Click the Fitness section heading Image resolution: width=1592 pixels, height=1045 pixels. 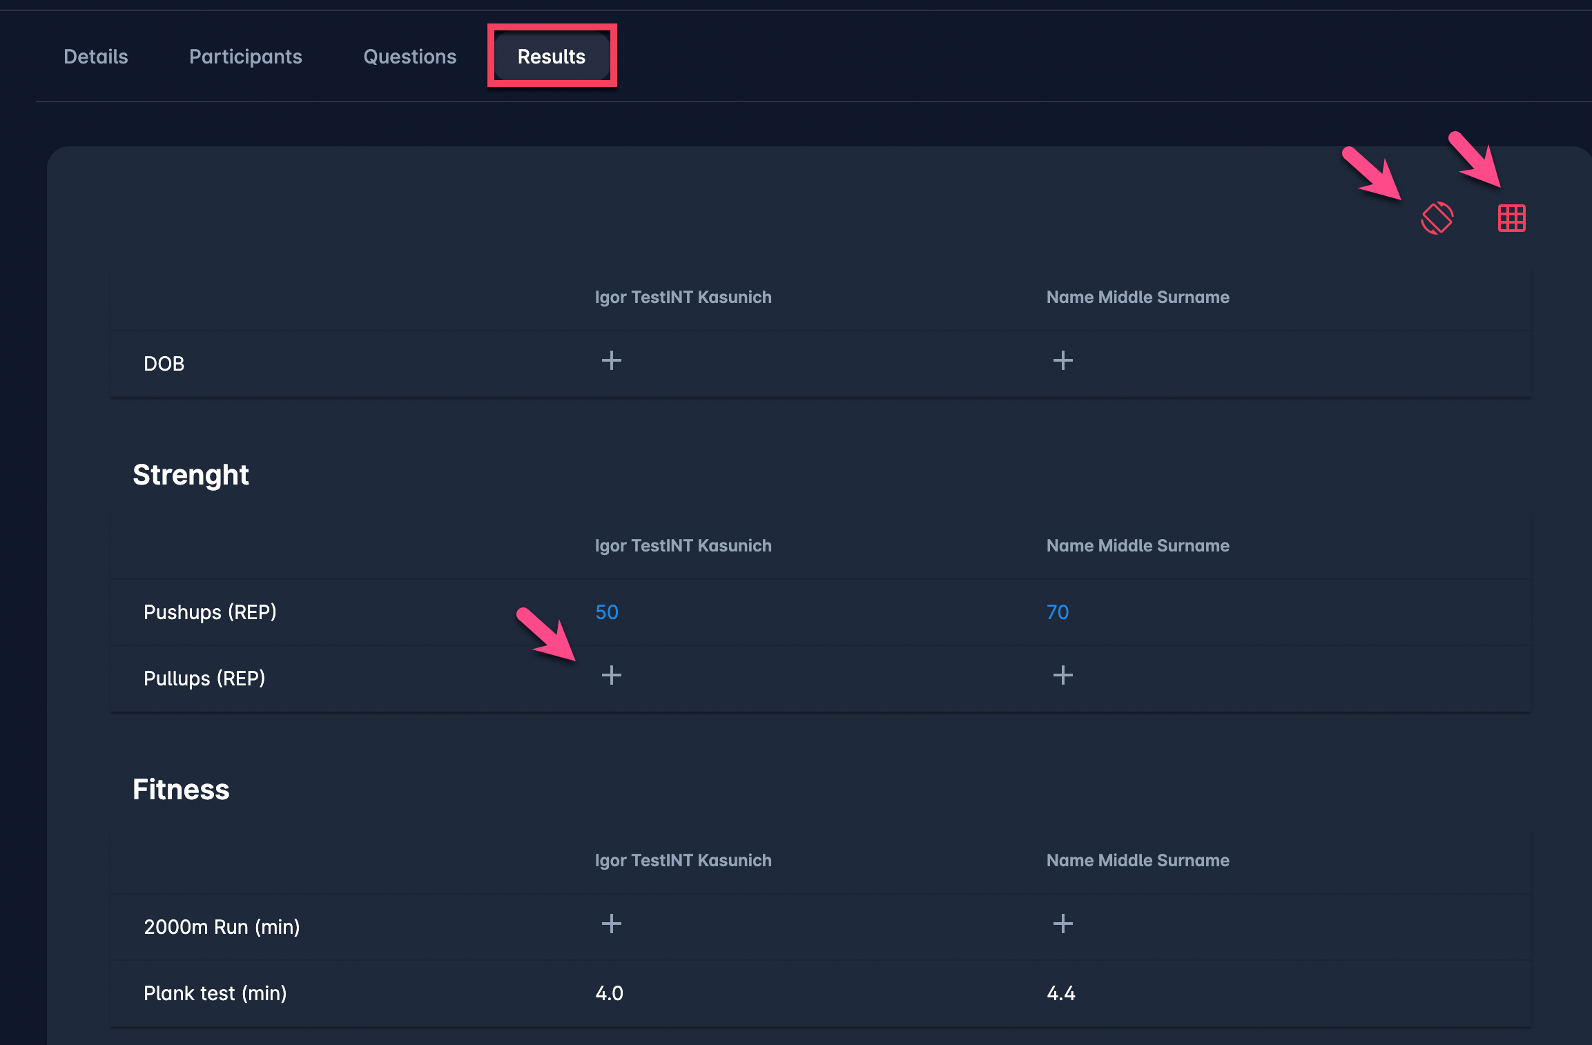pyautogui.click(x=181, y=790)
